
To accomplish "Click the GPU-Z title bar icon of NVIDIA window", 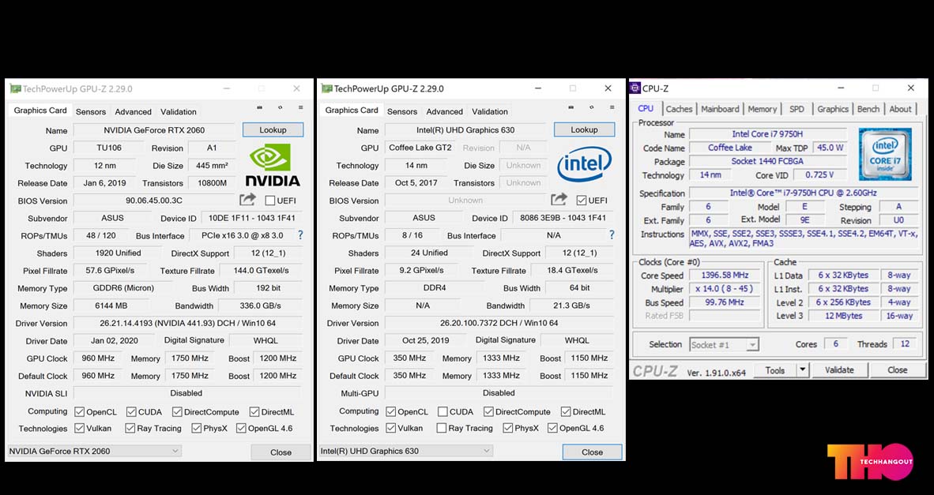I will tap(15, 88).
